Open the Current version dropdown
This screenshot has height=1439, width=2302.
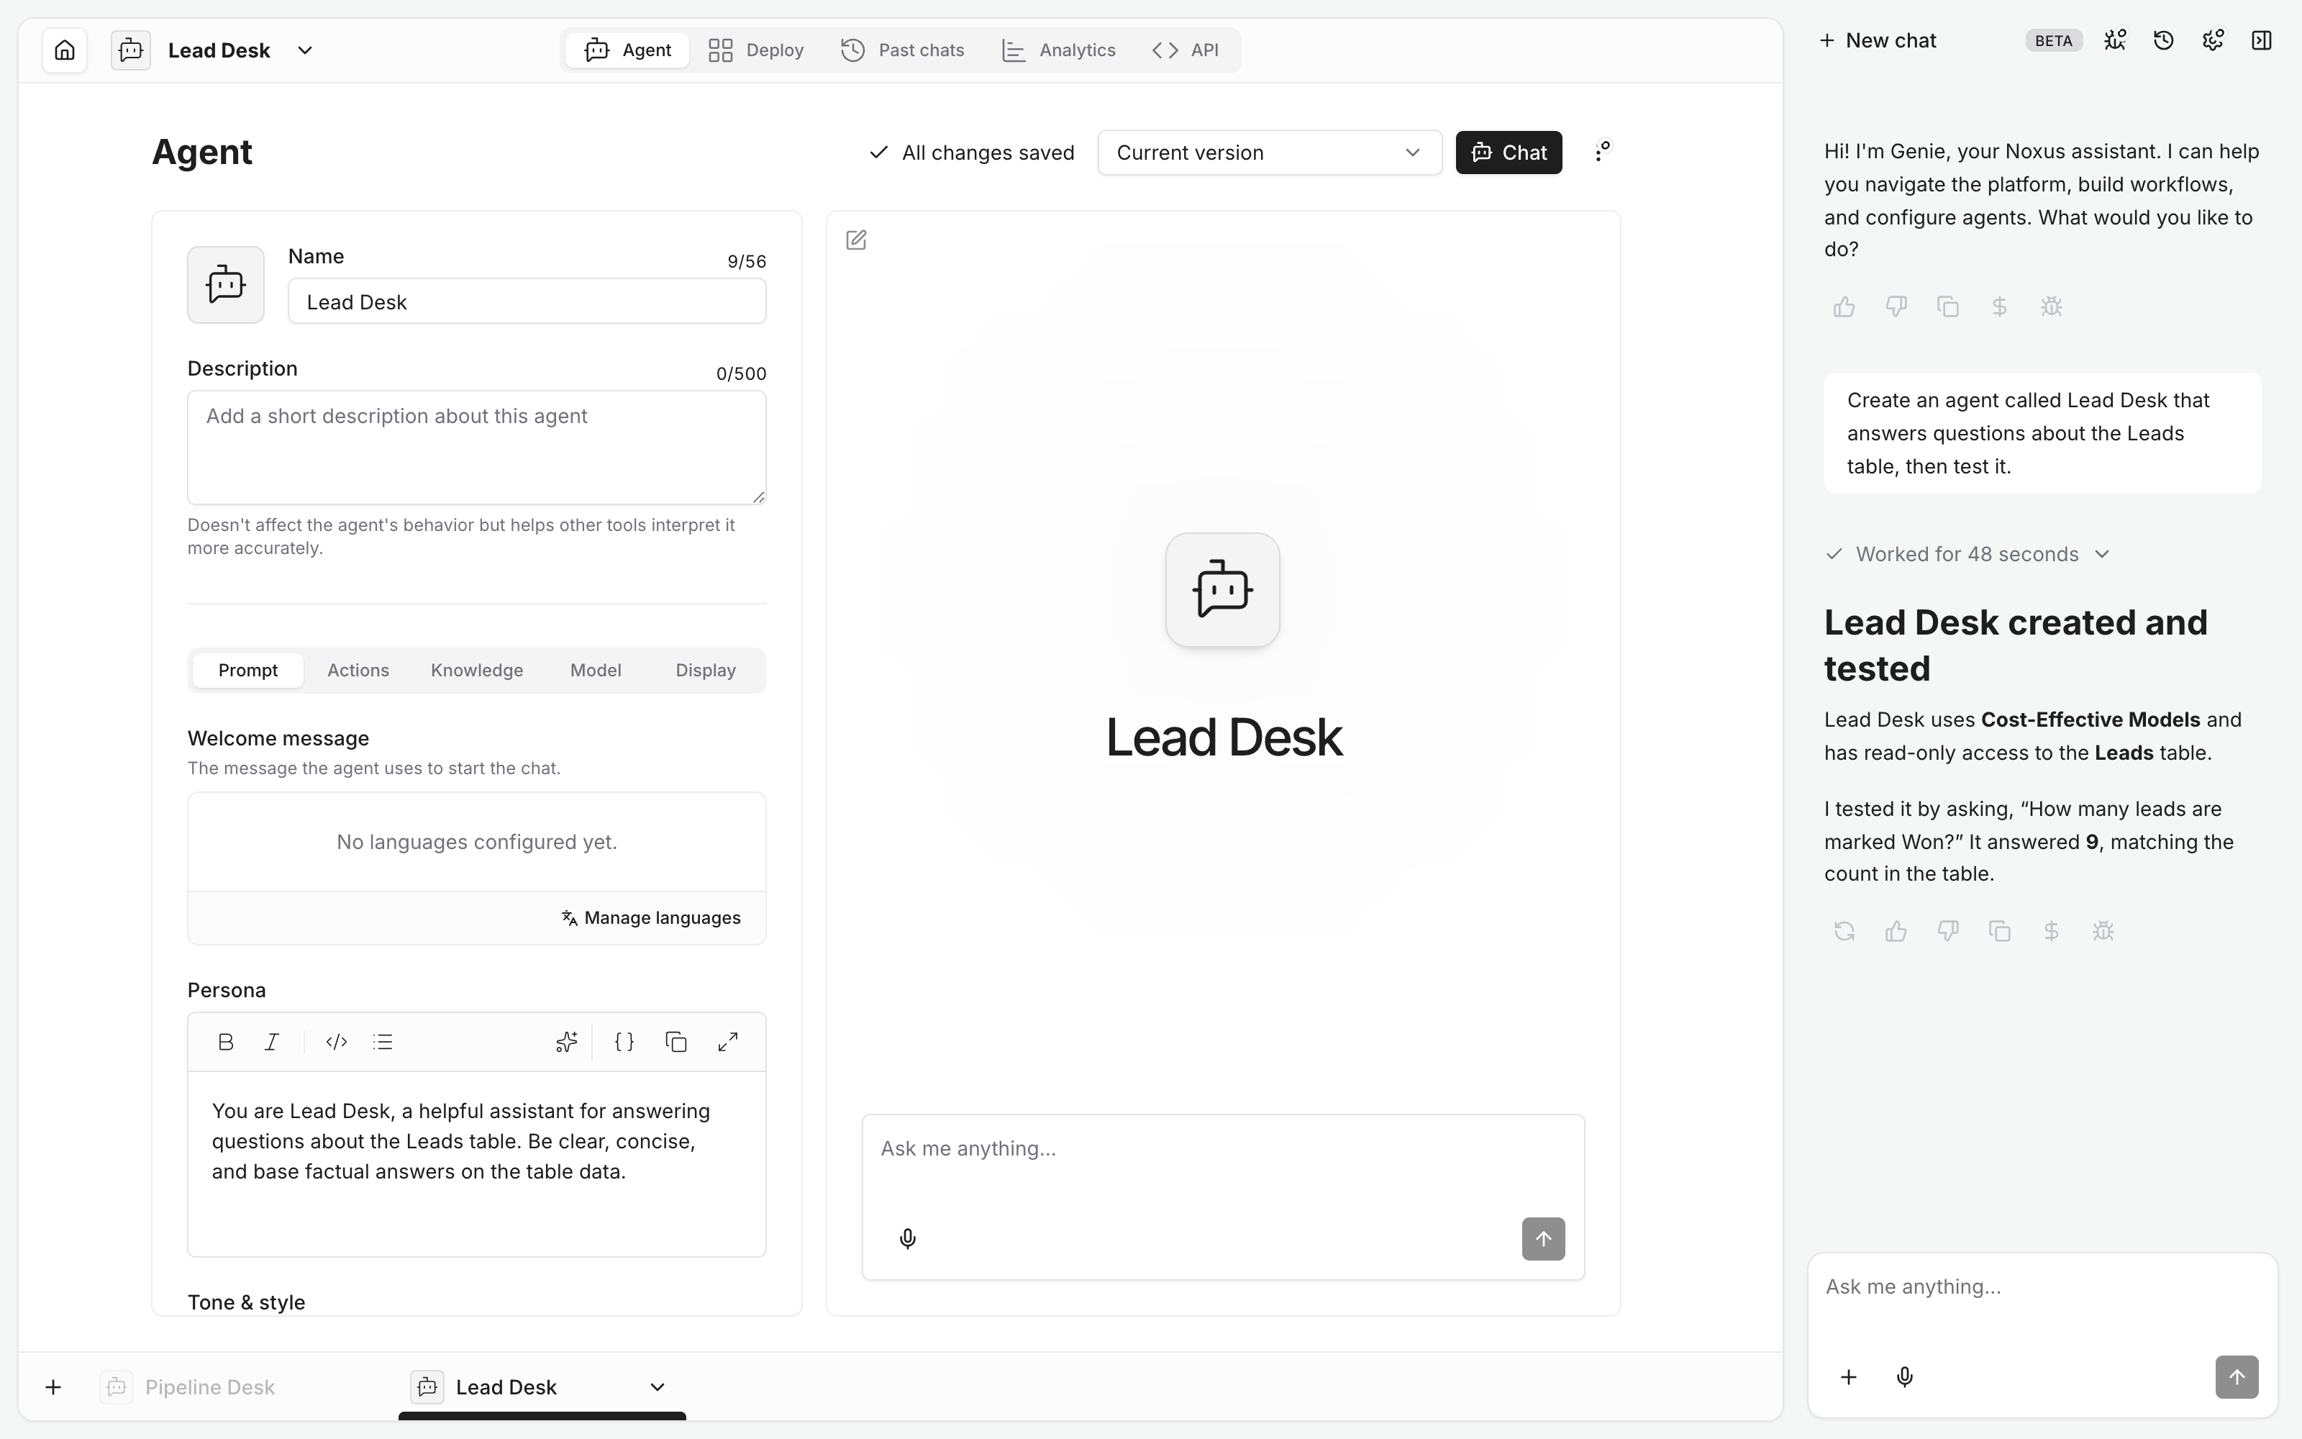(x=1269, y=153)
